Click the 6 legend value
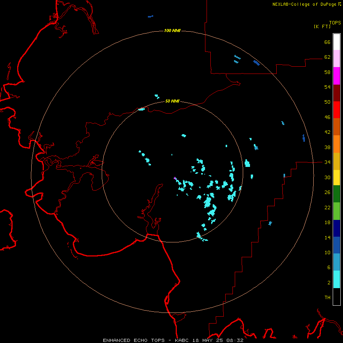The width and height of the screenshot is (343, 343). (x=329, y=267)
